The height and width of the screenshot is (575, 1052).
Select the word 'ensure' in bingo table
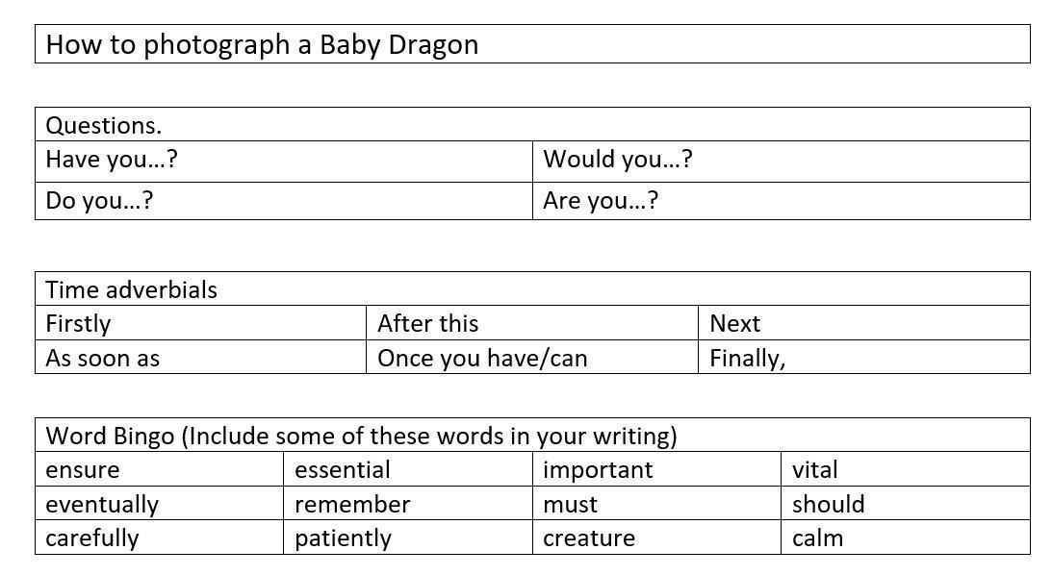(83, 470)
